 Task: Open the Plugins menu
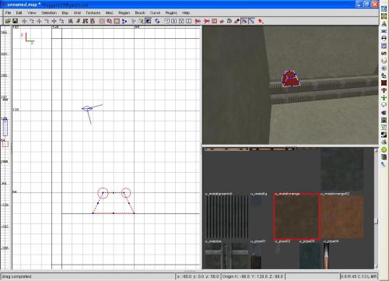click(171, 12)
